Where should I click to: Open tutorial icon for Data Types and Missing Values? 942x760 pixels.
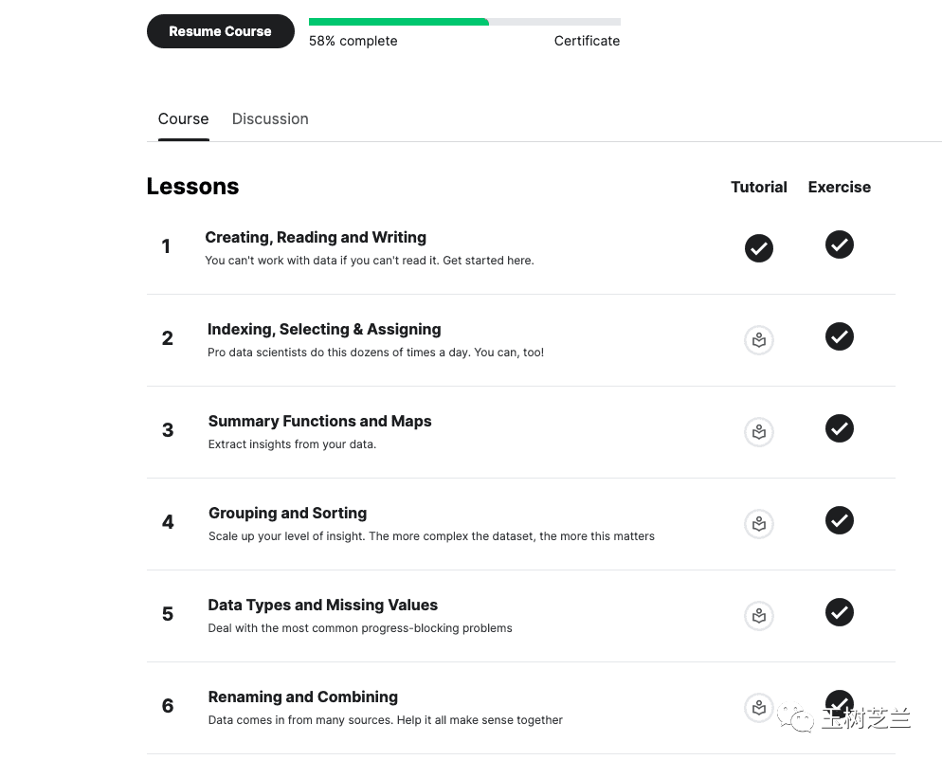[x=759, y=616]
